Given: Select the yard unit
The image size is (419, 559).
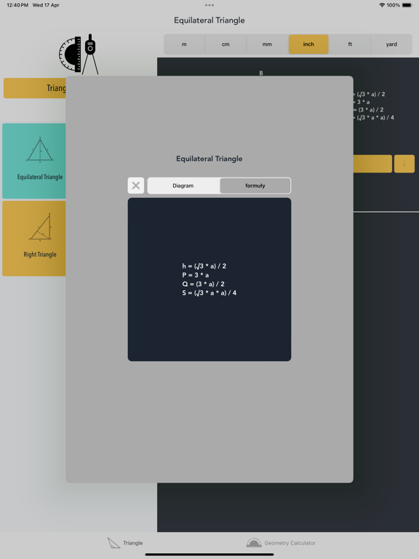Looking at the screenshot, I should point(391,44).
